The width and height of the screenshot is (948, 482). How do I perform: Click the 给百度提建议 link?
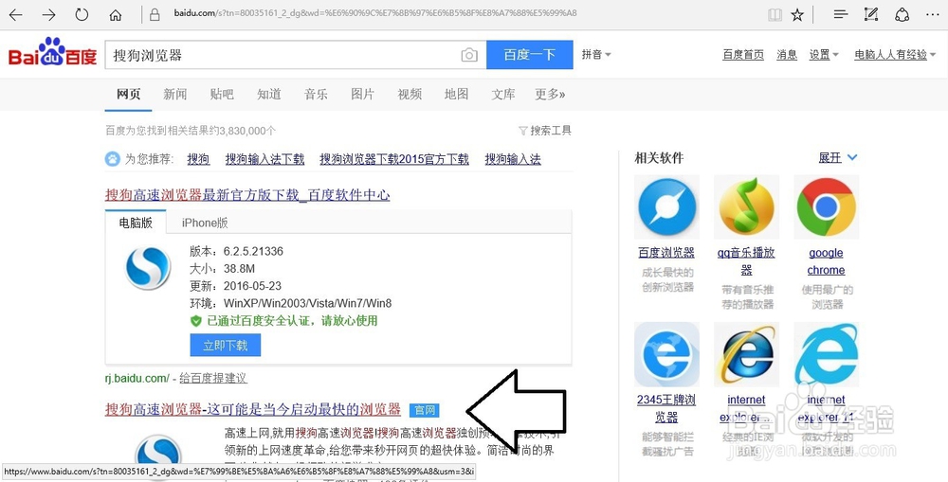[x=212, y=378]
